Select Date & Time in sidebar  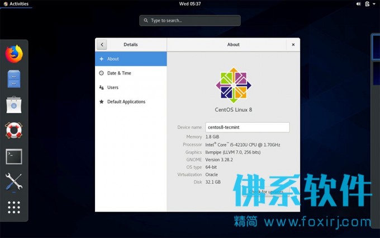(131, 73)
